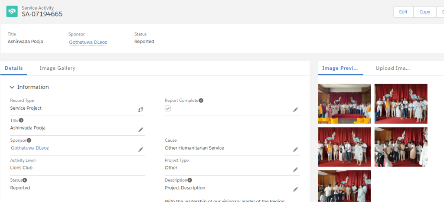Open the Upload Image tab

(393, 68)
